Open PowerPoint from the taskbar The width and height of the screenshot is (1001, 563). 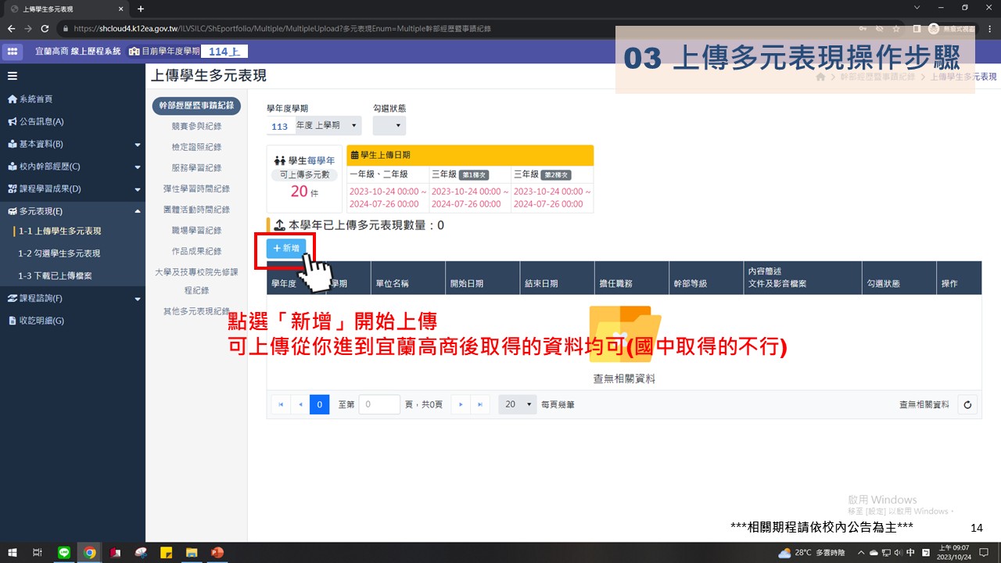coord(217,552)
